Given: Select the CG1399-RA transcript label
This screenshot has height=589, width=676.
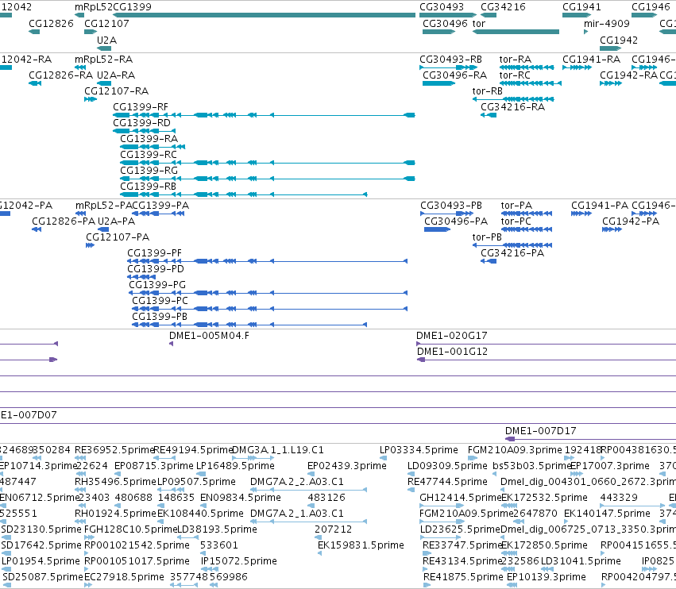Looking at the screenshot, I should pyautogui.click(x=149, y=139).
